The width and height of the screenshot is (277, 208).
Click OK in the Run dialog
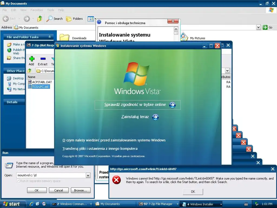click(37, 190)
